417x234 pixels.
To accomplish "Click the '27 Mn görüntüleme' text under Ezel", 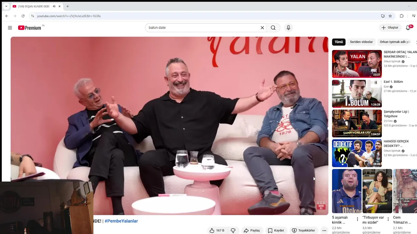I will [395, 91].
